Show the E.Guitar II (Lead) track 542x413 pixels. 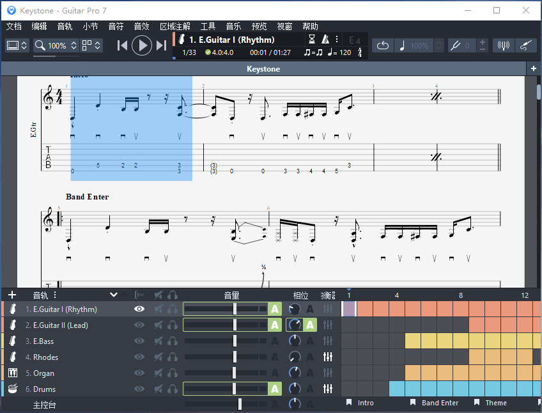(139, 325)
